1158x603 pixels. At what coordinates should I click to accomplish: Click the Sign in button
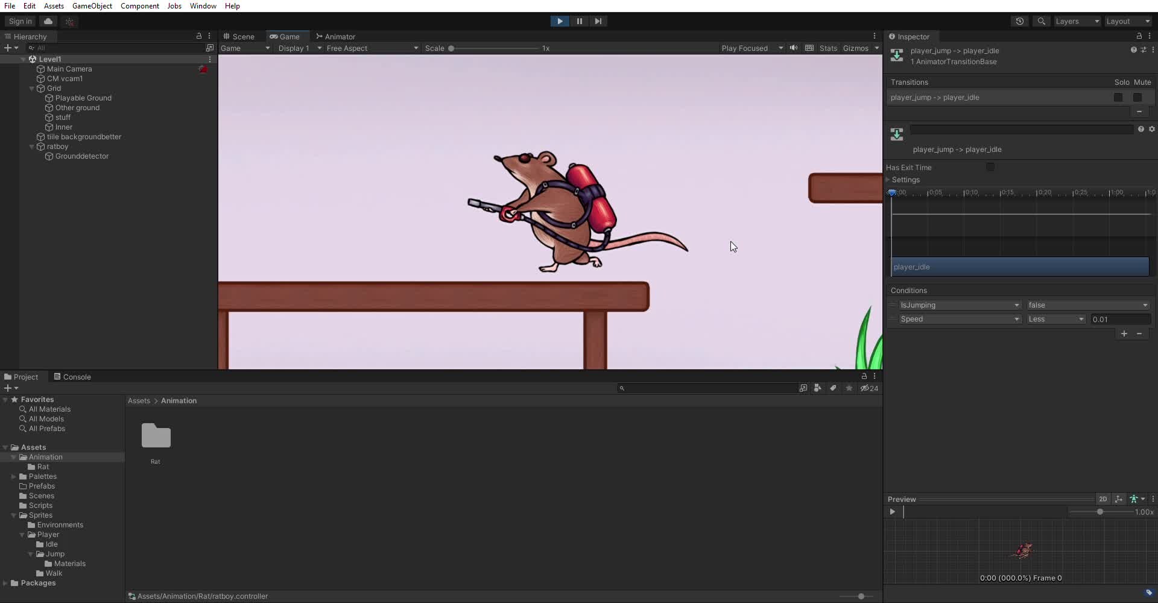(20, 21)
